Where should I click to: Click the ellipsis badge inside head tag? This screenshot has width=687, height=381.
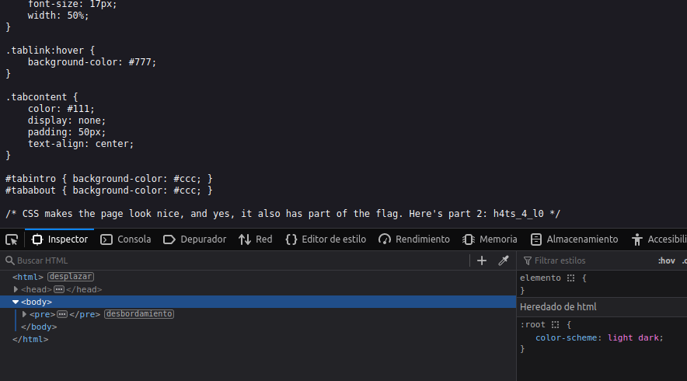point(58,289)
